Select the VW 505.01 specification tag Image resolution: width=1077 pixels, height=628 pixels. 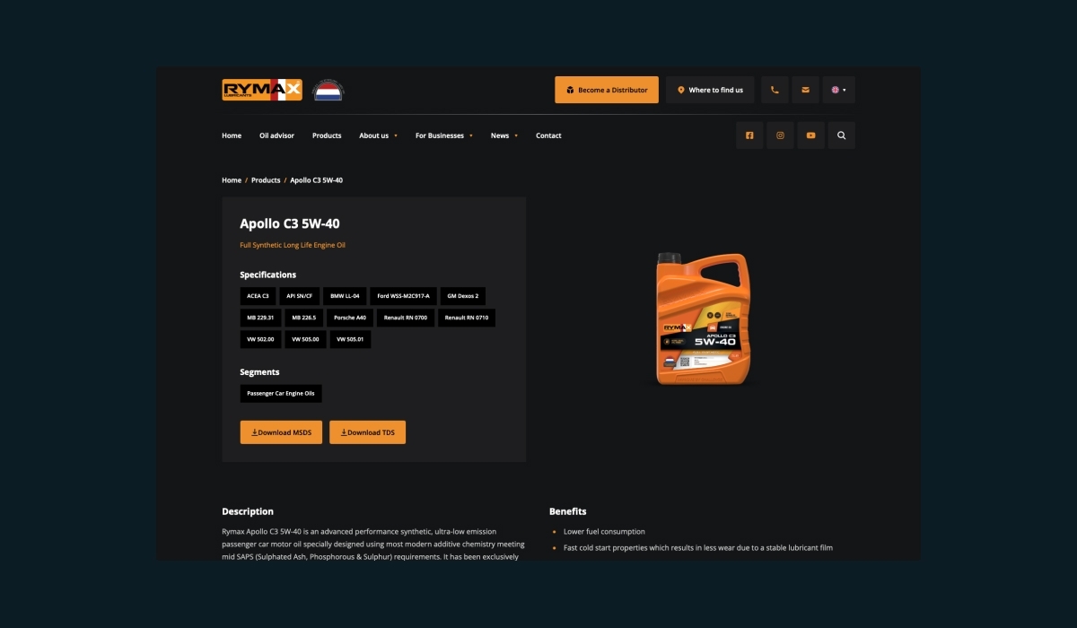(x=350, y=339)
